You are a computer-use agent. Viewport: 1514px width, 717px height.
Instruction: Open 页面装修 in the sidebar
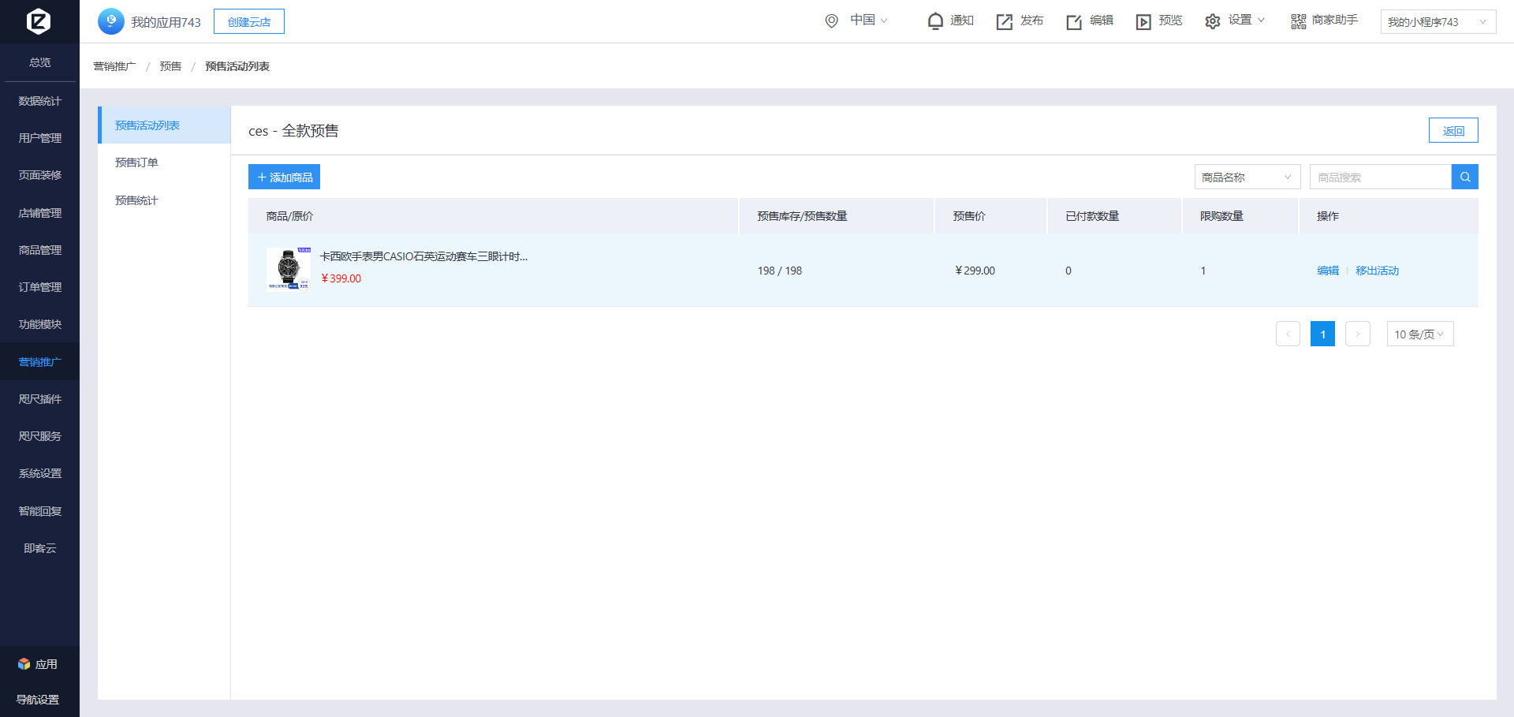(x=39, y=175)
